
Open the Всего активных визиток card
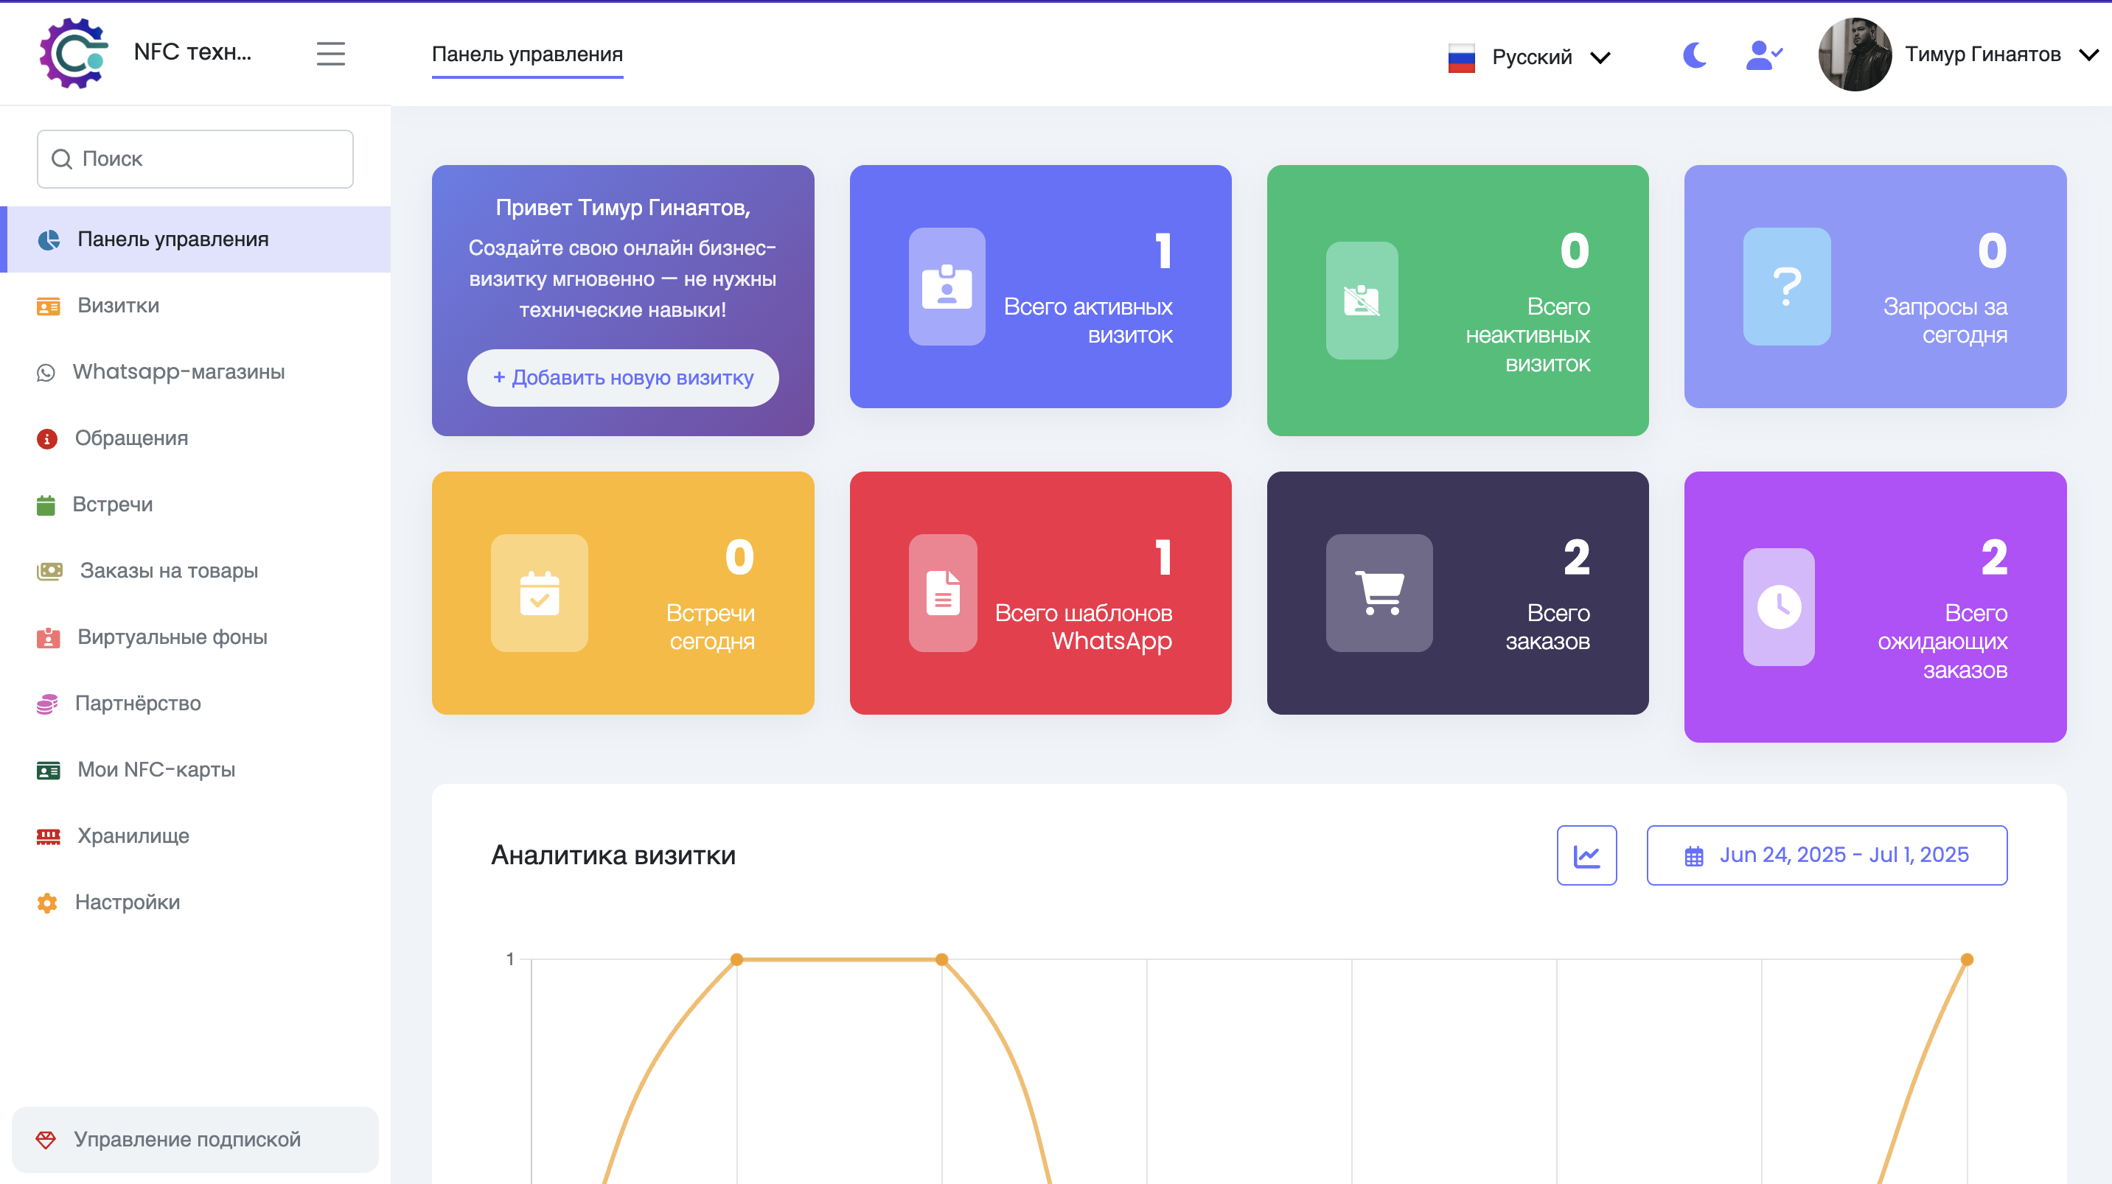click(x=1040, y=287)
